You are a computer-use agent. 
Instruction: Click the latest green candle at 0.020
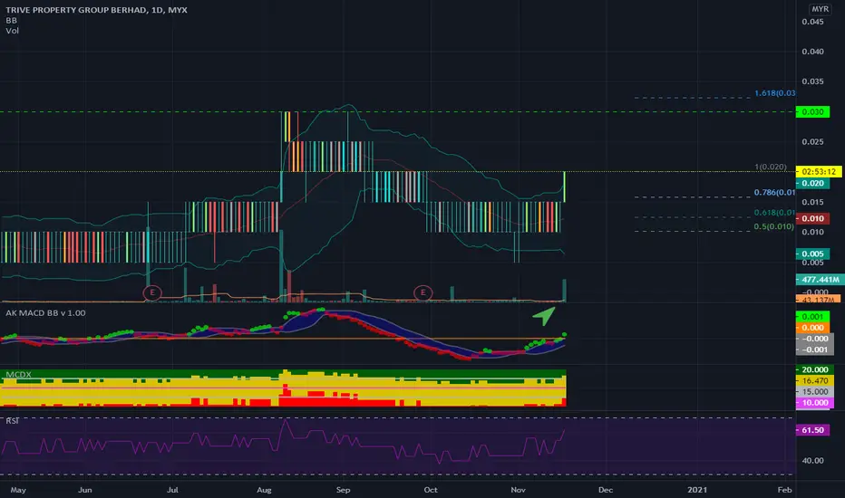pyautogui.click(x=564, y=187)
